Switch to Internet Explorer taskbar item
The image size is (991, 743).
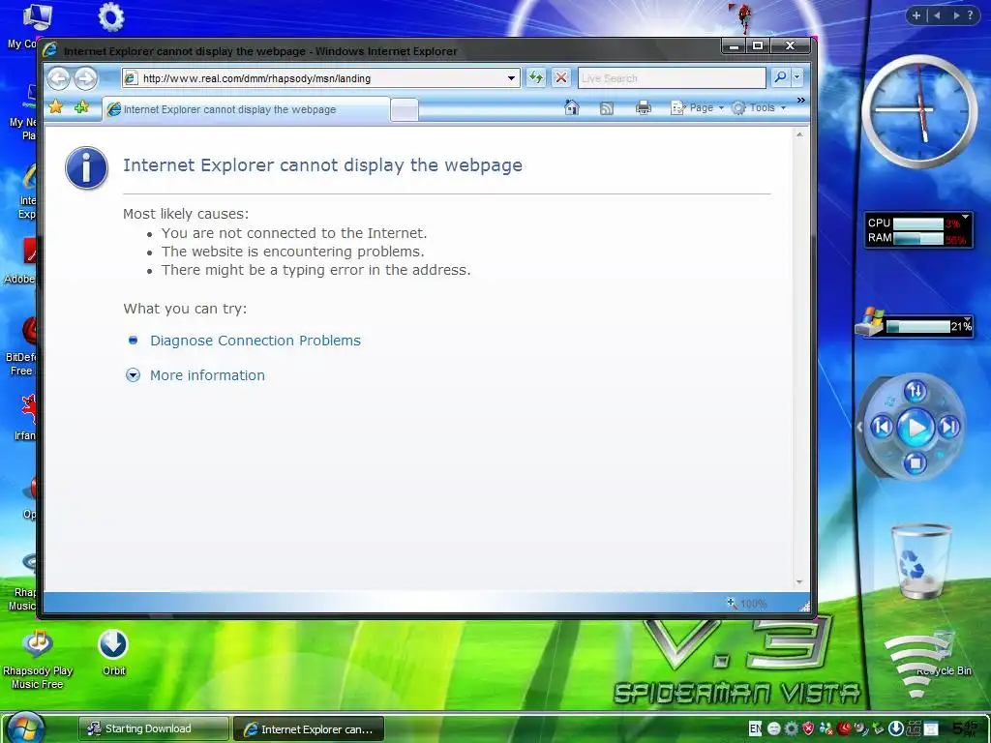point(309,729)
